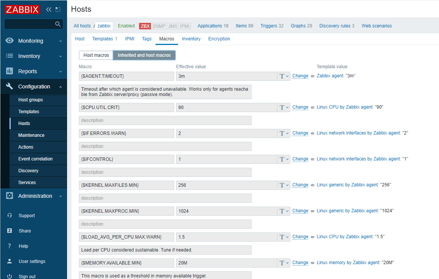Switch to the Templates tab
Image resolution: width=439 pixels, height=279 pixels.
click(105, 39)
